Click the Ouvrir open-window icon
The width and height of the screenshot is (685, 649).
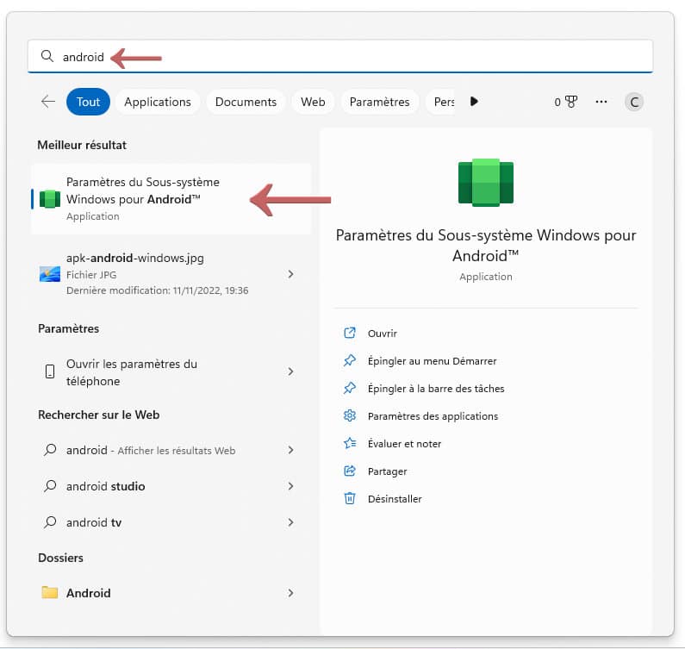(x=350, y=333)
